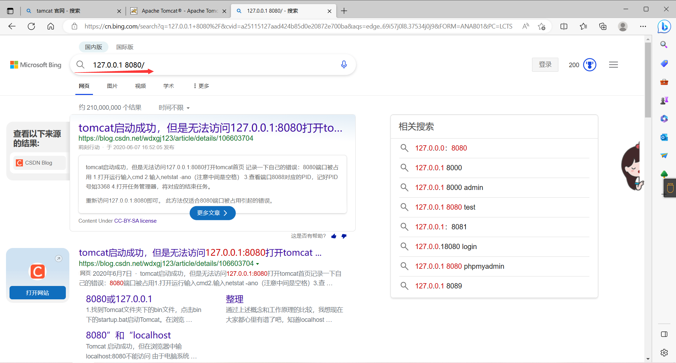This screenshot has width=676, height=363.
Task: Select the 网页 results tab
Action: [84, 86]
